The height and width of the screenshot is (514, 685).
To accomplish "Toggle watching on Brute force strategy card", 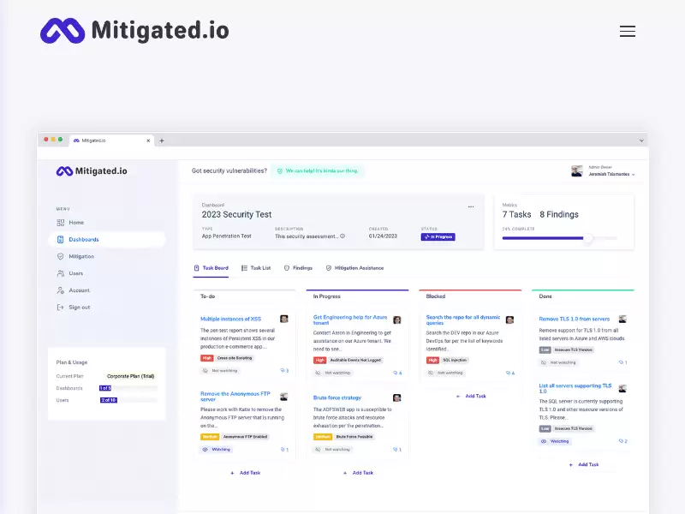I will click(333, 449).
